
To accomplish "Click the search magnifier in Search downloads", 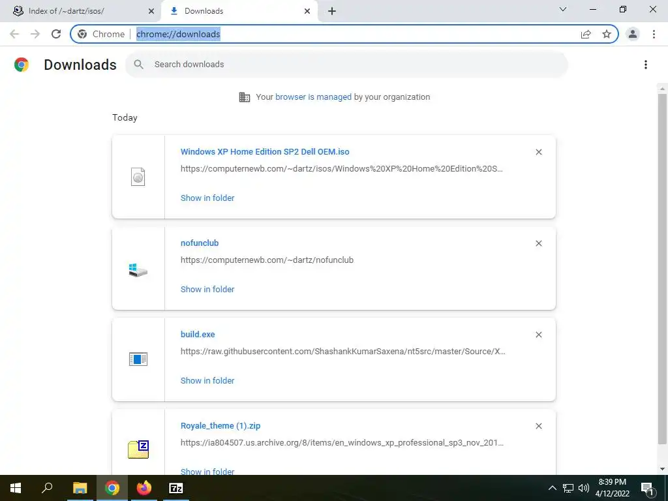I will (x=138, y=65).
